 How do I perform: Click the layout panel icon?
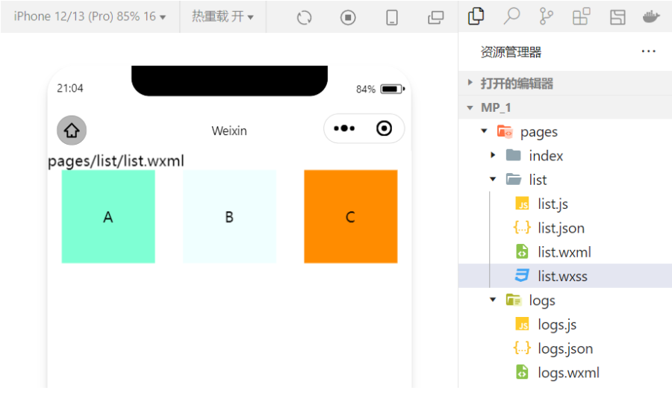pyautogui.click(x=617, y=17)
